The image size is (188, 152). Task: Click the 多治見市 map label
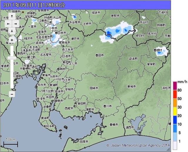tap(75, 22)
